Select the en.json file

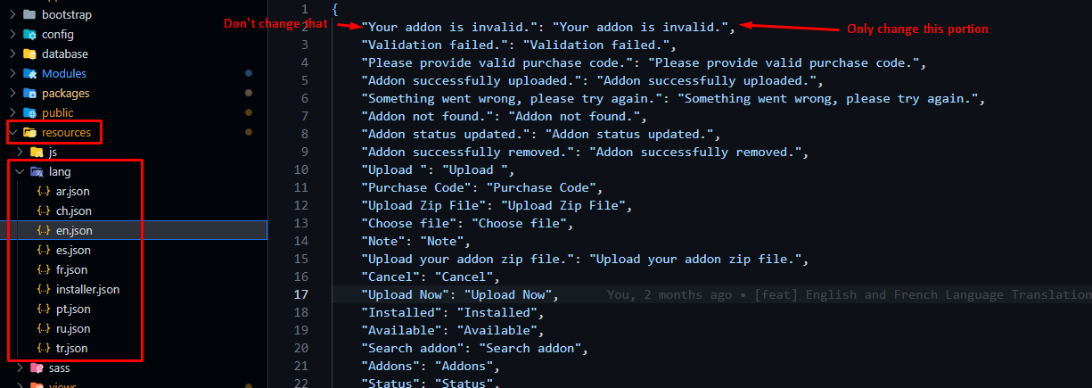(x=73, y=230)
